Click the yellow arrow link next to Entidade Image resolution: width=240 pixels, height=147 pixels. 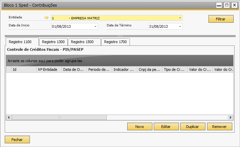pyautogui.click(x=47, y=18)
